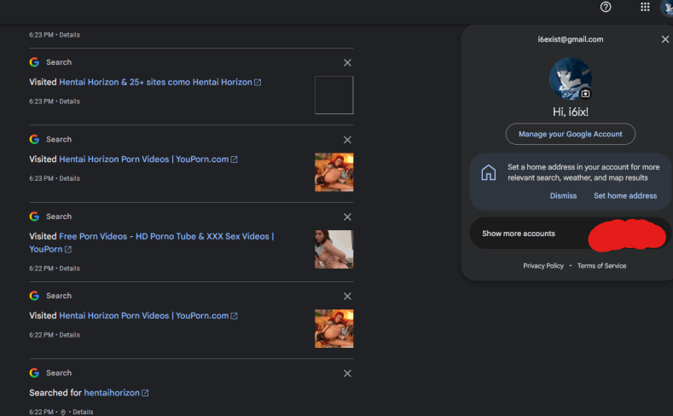Click the blank thumbnail of the '25+ sites' entry

(x=334, y=95)
